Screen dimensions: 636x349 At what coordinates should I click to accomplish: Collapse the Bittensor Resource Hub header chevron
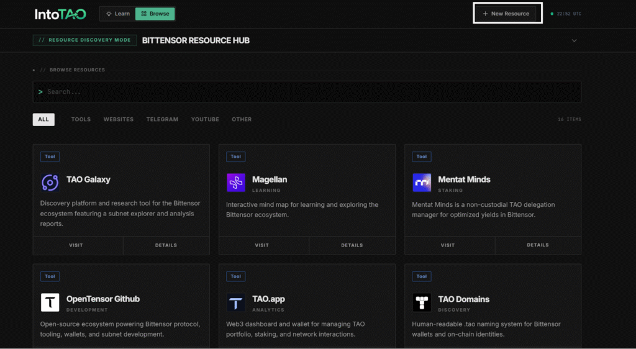pos(574,40)
